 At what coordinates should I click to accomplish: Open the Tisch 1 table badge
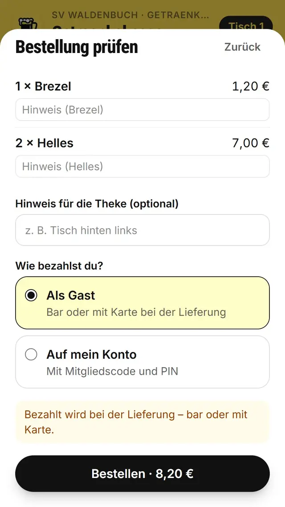(246, 23)
